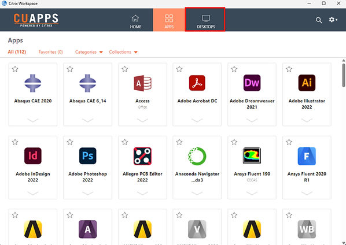Open the details chevron on the Anaconda Navigator card

click(x=197, y=193)
